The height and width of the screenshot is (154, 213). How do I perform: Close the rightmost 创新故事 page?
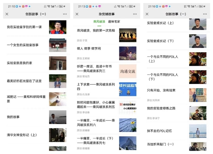point(147,14)
